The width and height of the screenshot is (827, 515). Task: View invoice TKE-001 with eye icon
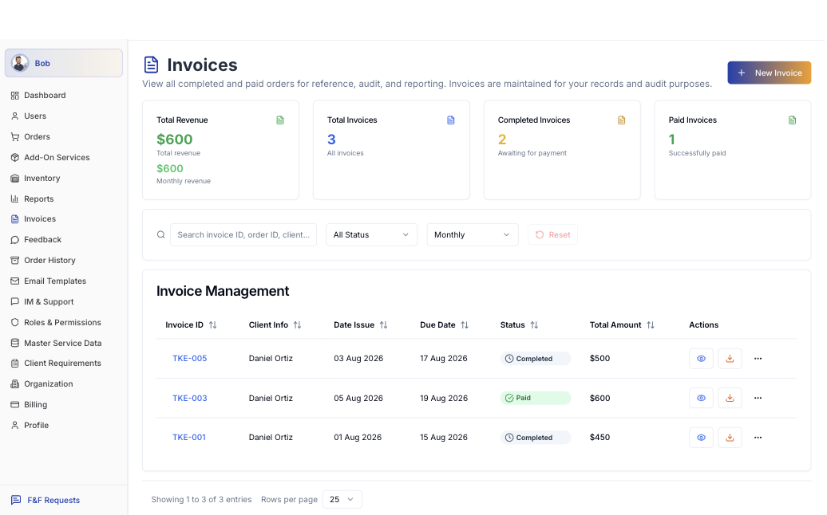pyautogui.click(x=701, y=438)
